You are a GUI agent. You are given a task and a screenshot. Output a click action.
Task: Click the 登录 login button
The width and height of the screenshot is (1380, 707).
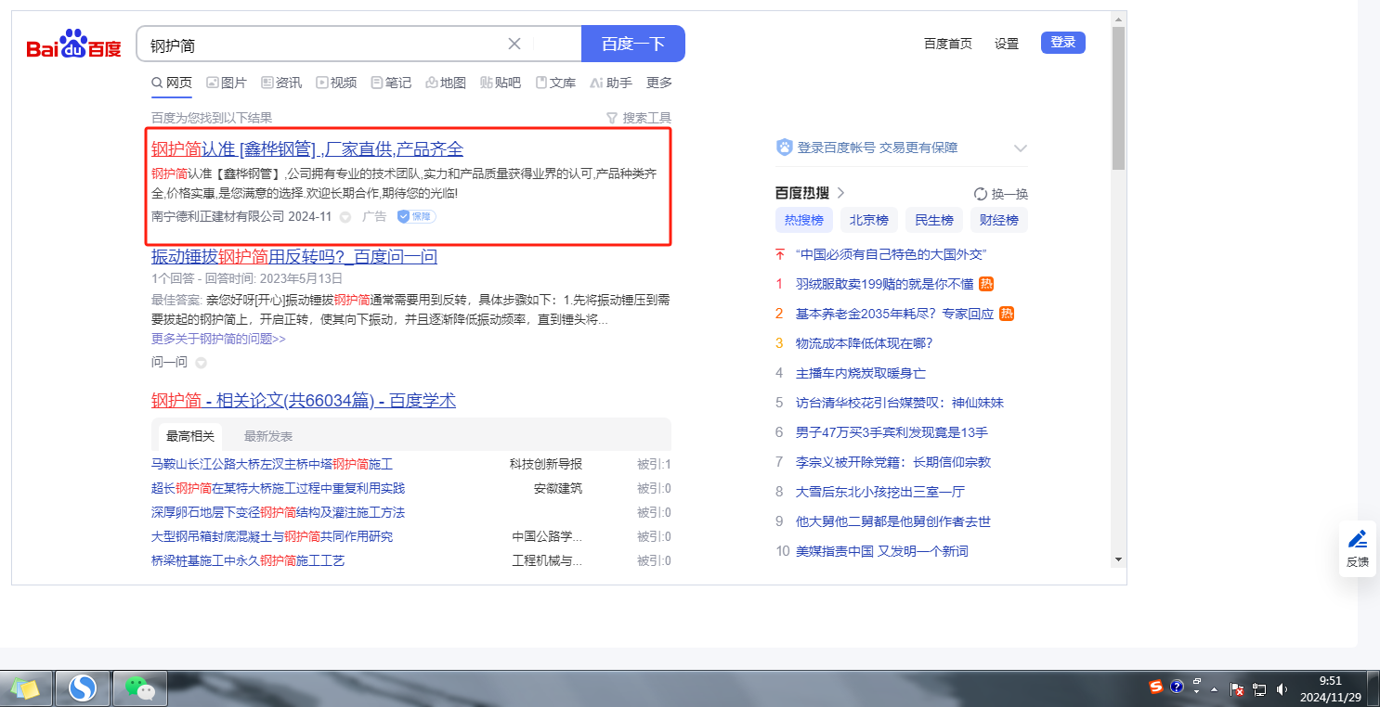pyautogui.click(x=1062, y=43)
